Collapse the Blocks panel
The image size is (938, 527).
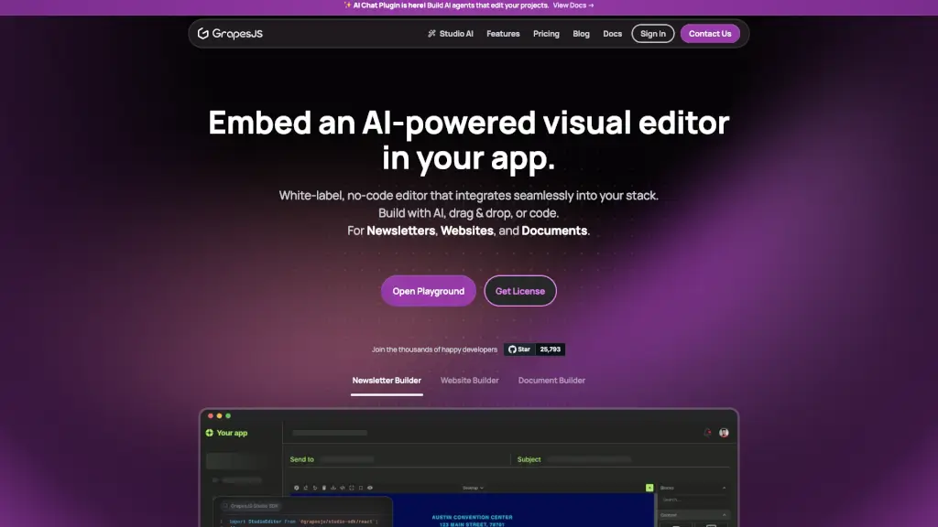click(x=724, y=488)
